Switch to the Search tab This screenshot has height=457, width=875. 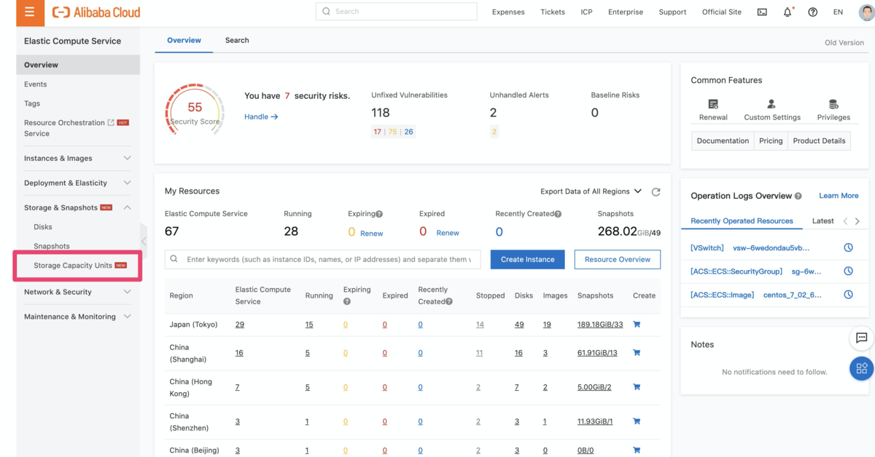[x=237, y=40]
